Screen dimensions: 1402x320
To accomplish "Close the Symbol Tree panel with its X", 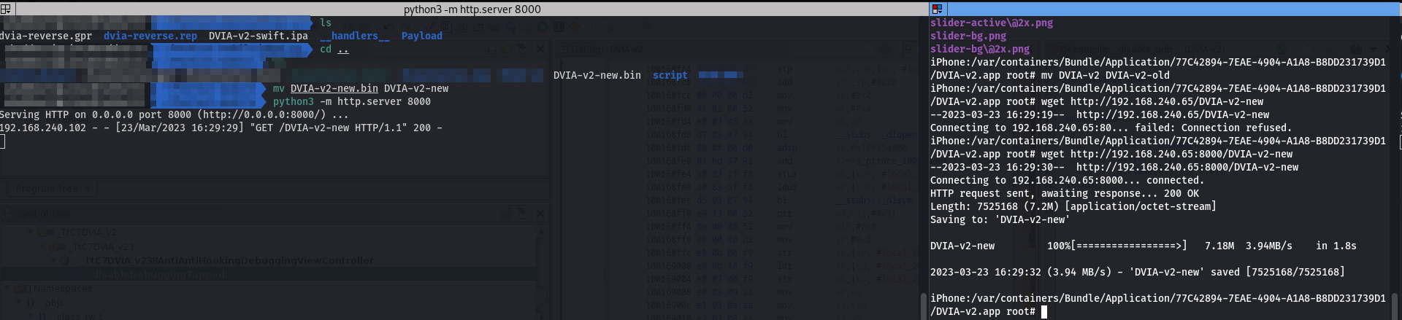I will [x=540, y=214].
